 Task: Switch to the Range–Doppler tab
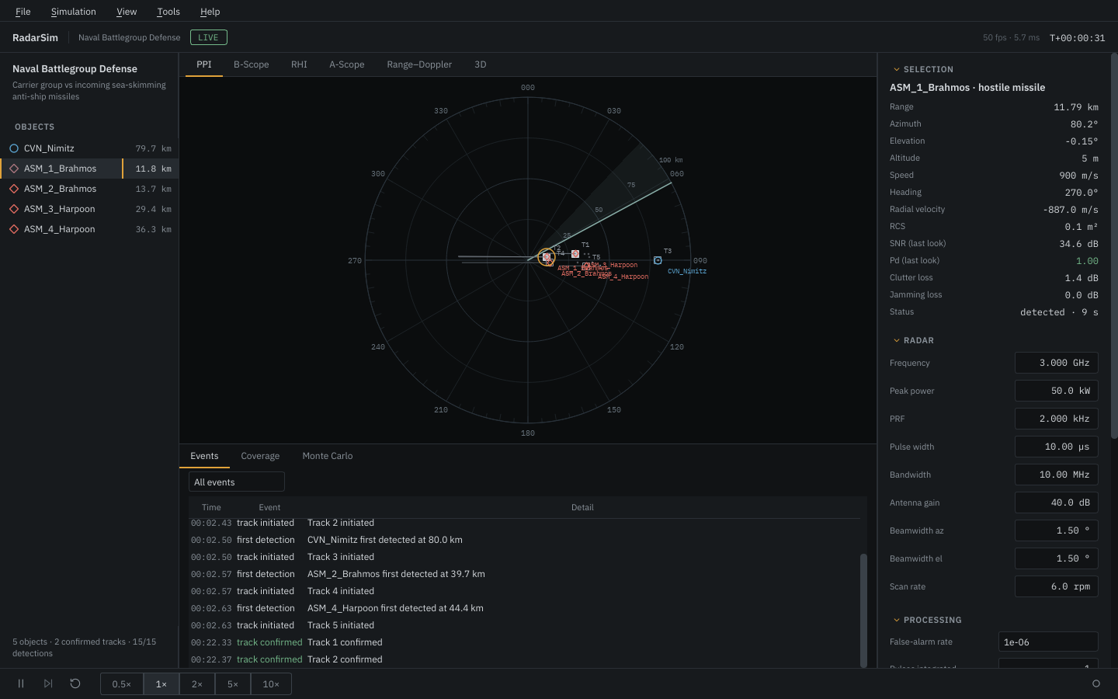[x=419, y=64]
